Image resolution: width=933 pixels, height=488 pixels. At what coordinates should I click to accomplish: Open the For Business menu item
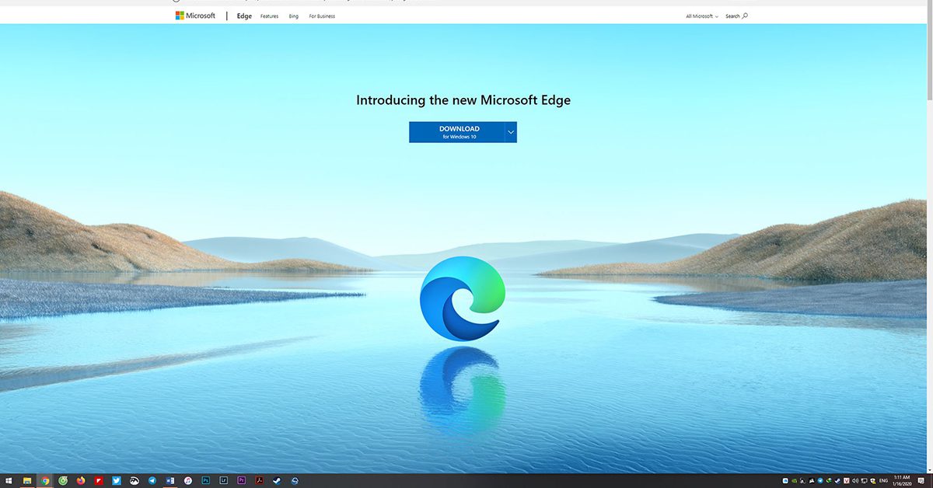point(322,16)
